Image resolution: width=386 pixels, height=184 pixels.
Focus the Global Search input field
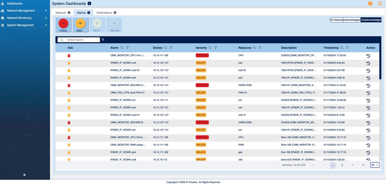[79, 40]
